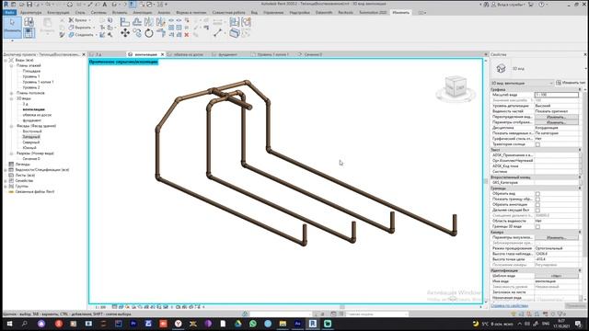The image size is (589, 331).
Task: Open the Вид ribbon tab
Action: pos(254,12)
